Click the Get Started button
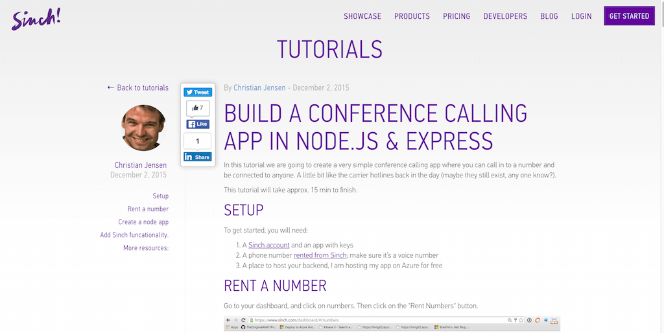The image size is (664, 333). 629,16
